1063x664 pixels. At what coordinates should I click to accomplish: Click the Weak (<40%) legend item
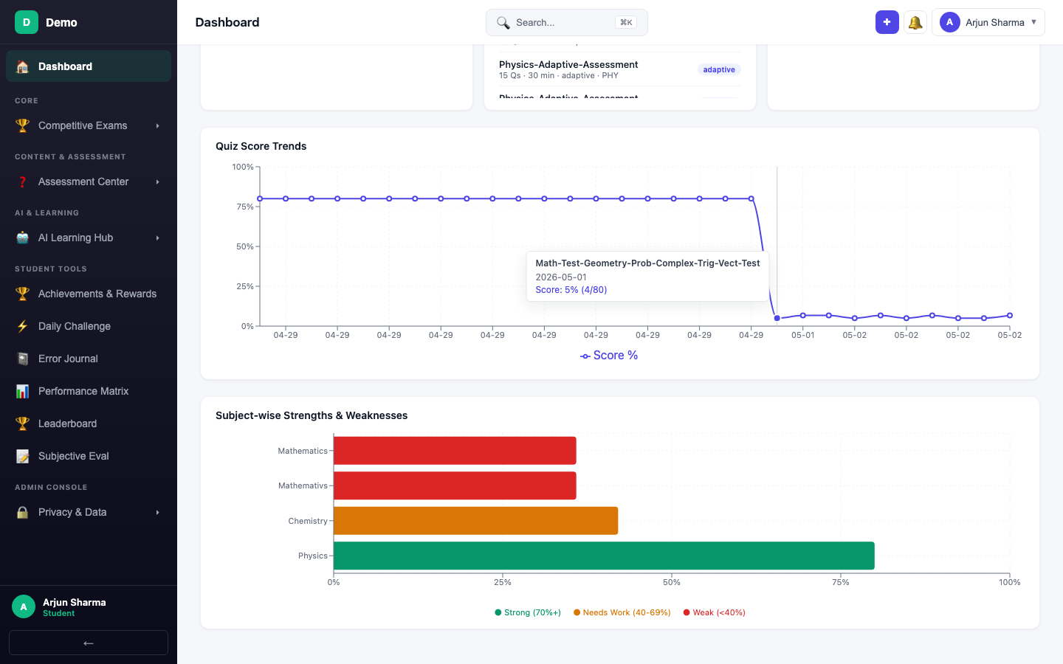(715, 612)
